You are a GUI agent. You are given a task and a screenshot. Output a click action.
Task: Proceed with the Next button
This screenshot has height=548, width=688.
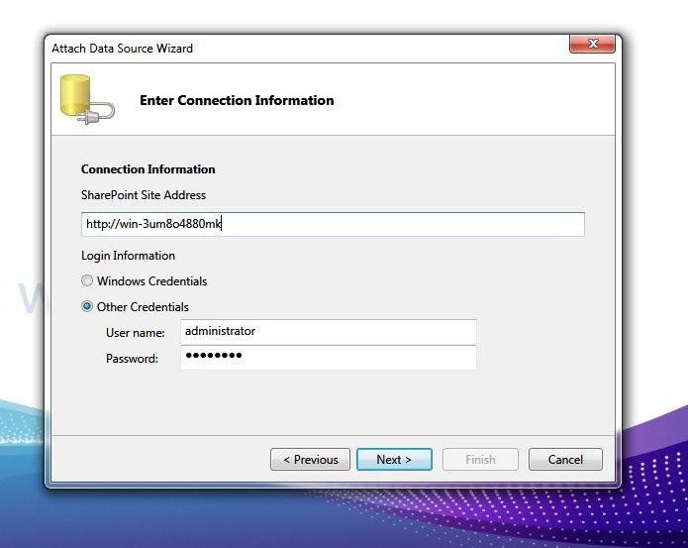tap(394, 459)
